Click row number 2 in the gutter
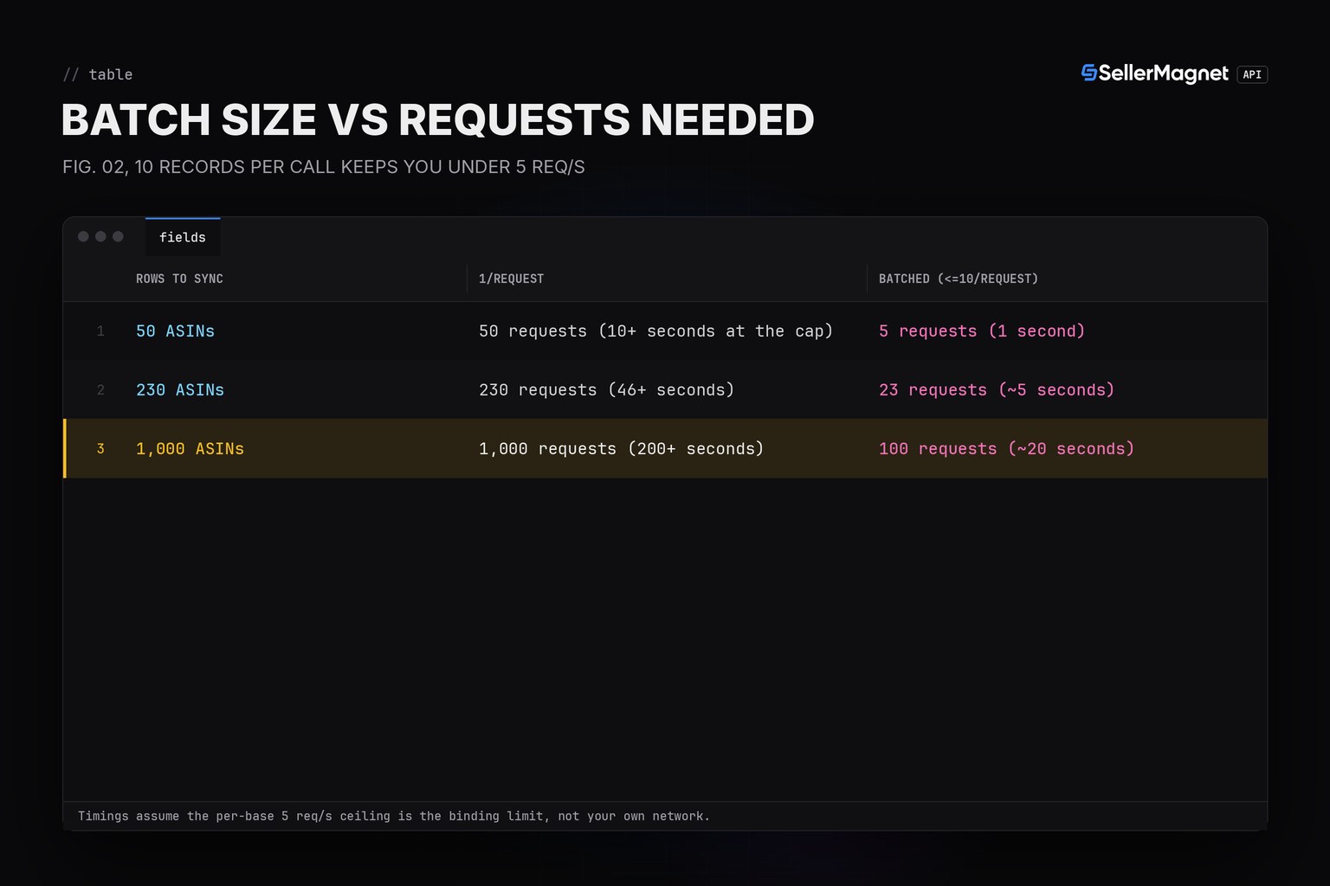Screen dimensions: 1330x886 pyautogui.click(x=100, y=390)
